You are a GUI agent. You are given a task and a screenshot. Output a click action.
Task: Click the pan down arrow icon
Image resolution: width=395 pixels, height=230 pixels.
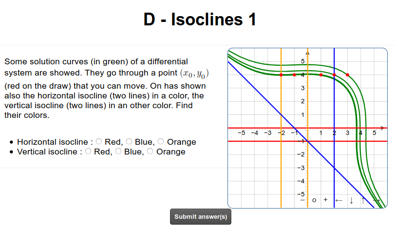(351, 200)
